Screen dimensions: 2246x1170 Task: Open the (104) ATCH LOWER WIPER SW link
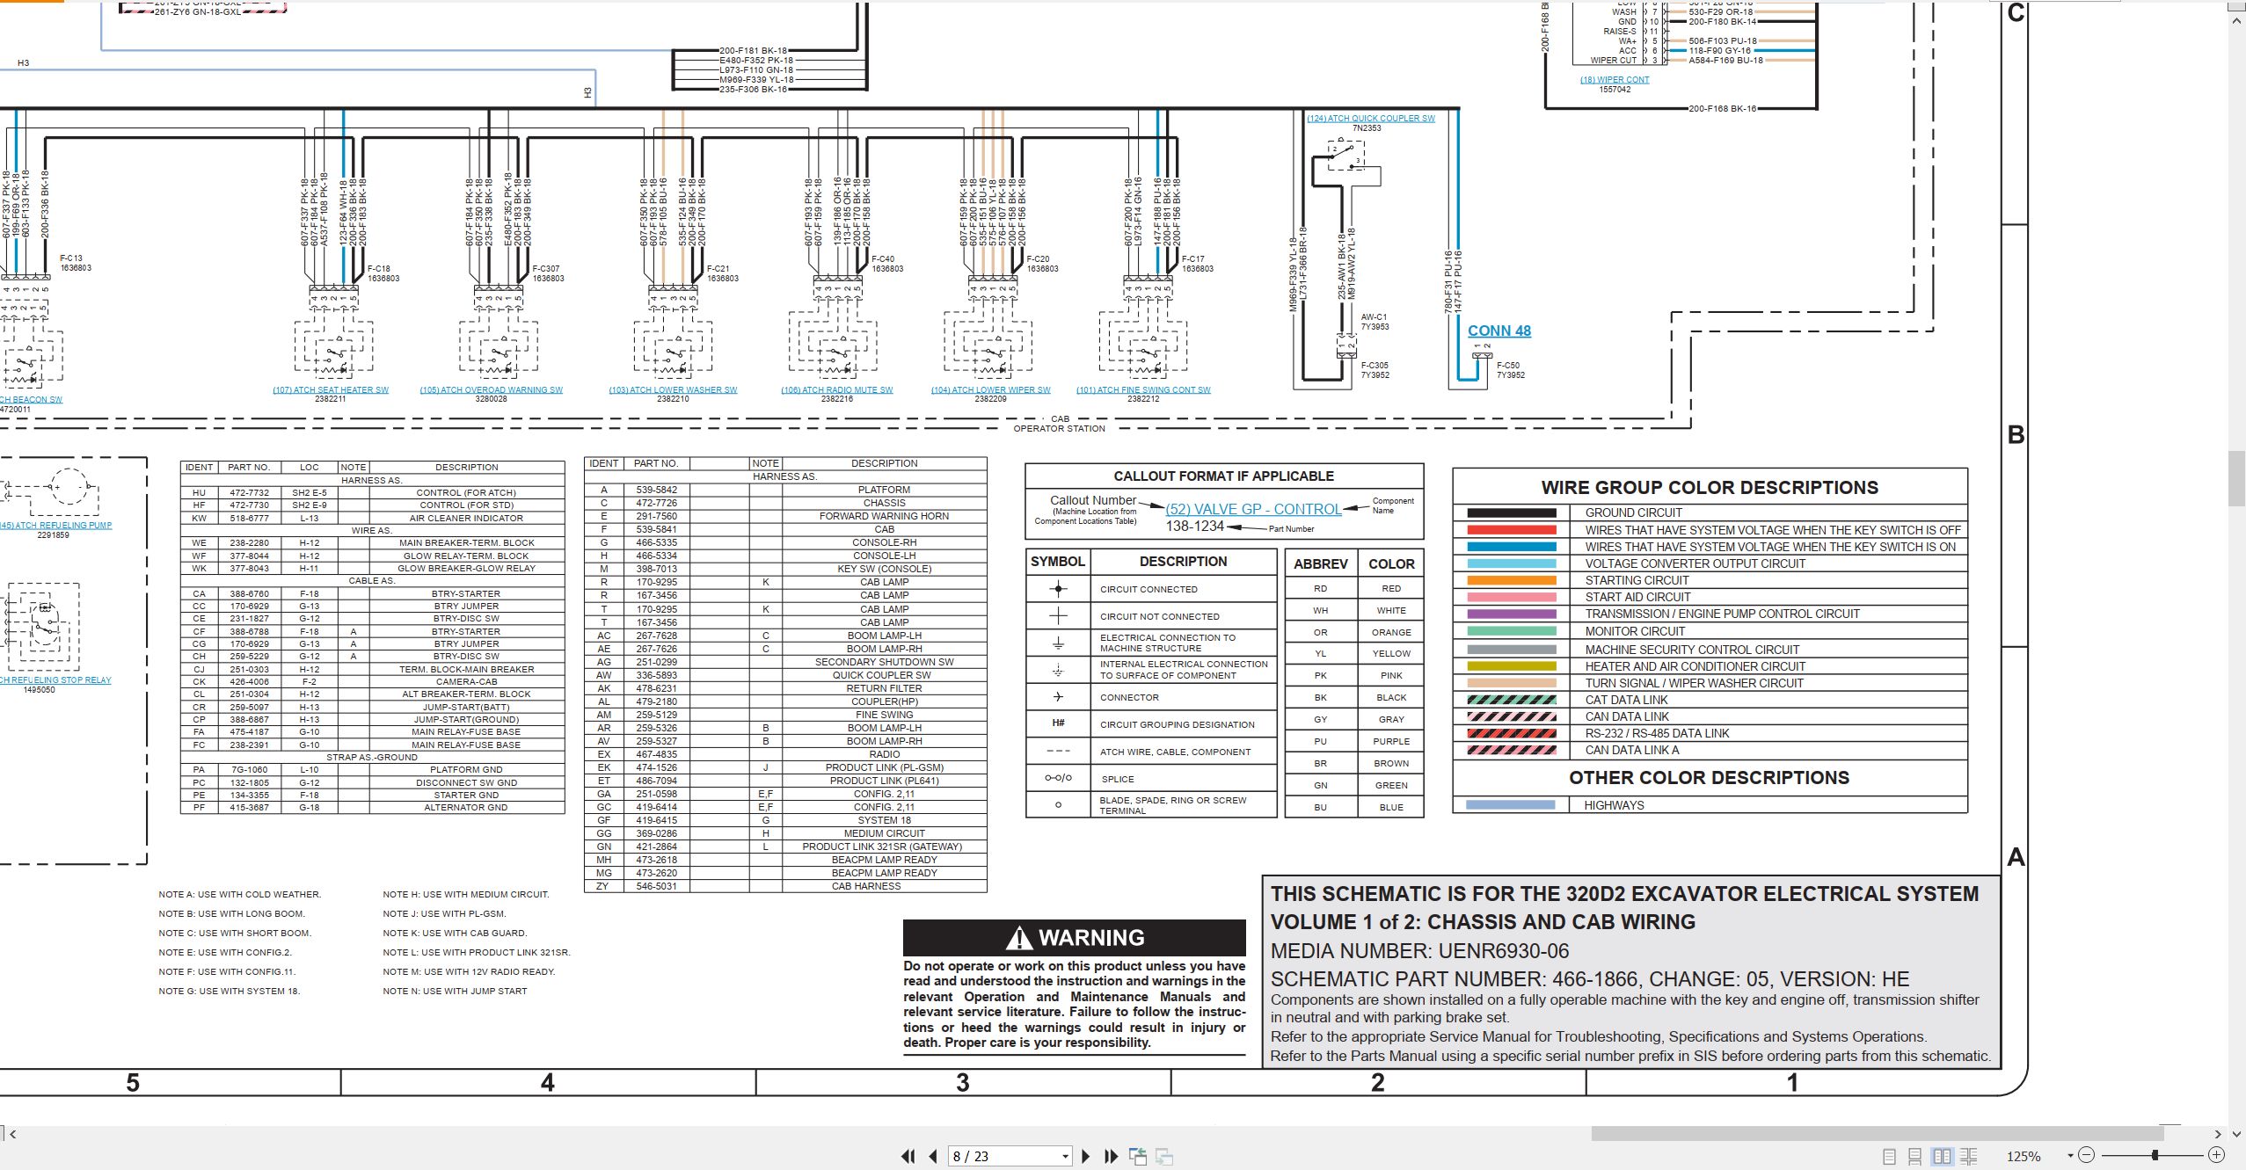pyautogui.click(x=990, y=389)
